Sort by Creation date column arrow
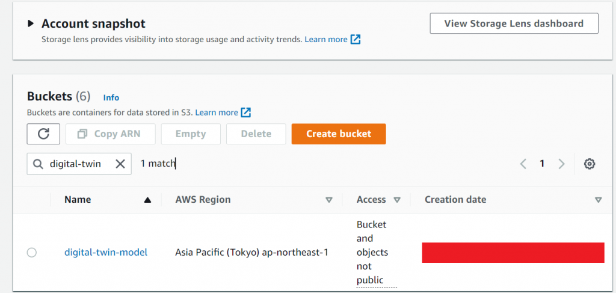 [x=598, y=200]
